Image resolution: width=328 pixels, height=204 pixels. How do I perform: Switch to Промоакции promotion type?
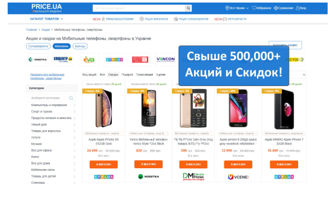[x=144, y=75]
